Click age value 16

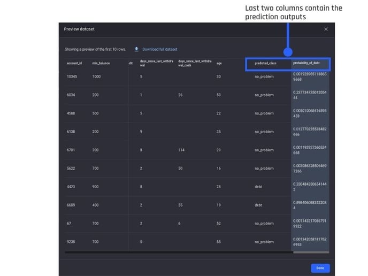click(218, 168)
